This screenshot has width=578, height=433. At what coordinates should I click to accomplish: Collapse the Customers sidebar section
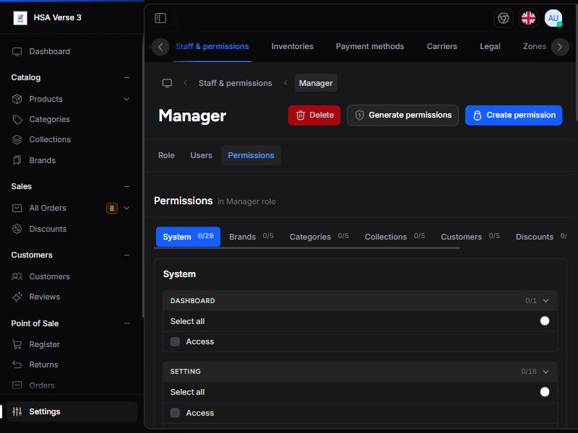coord(127,255)
